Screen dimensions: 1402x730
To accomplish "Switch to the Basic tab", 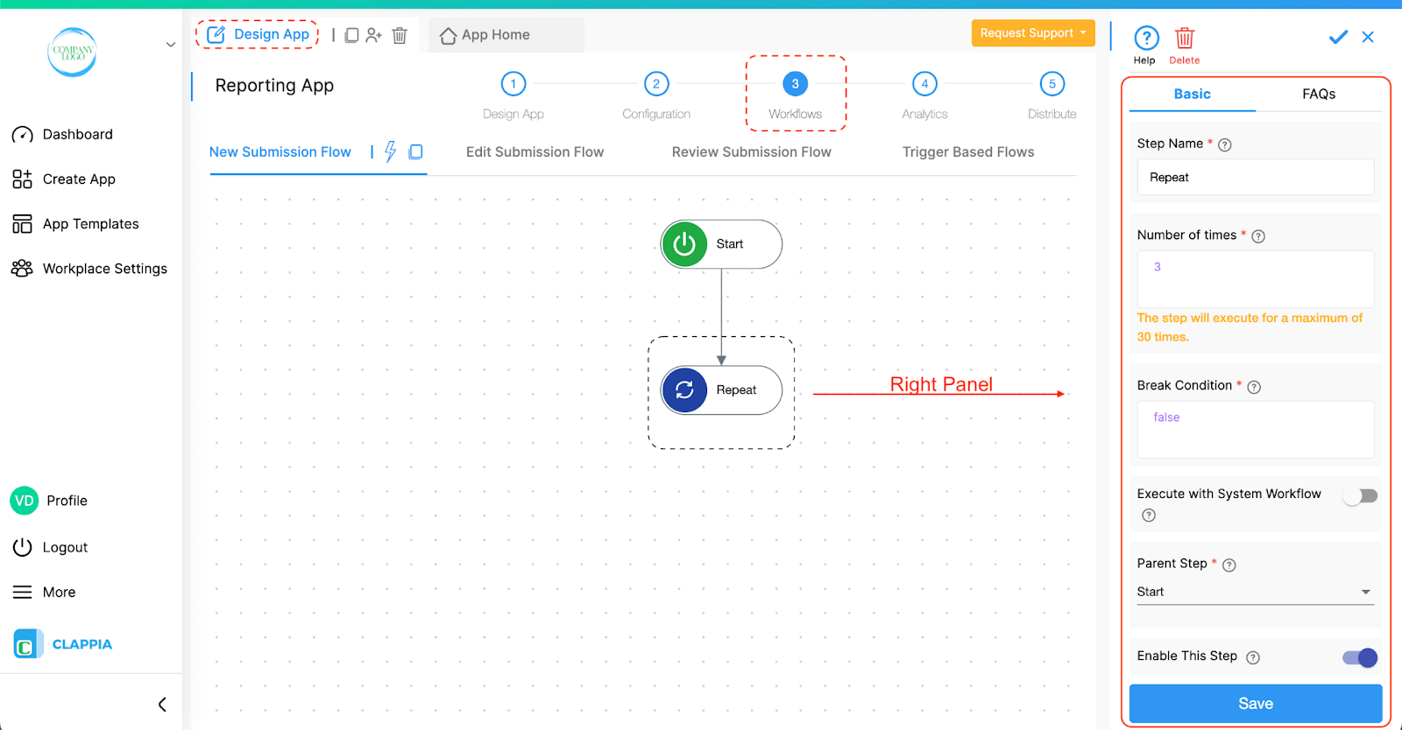I will click(1192, 94).
